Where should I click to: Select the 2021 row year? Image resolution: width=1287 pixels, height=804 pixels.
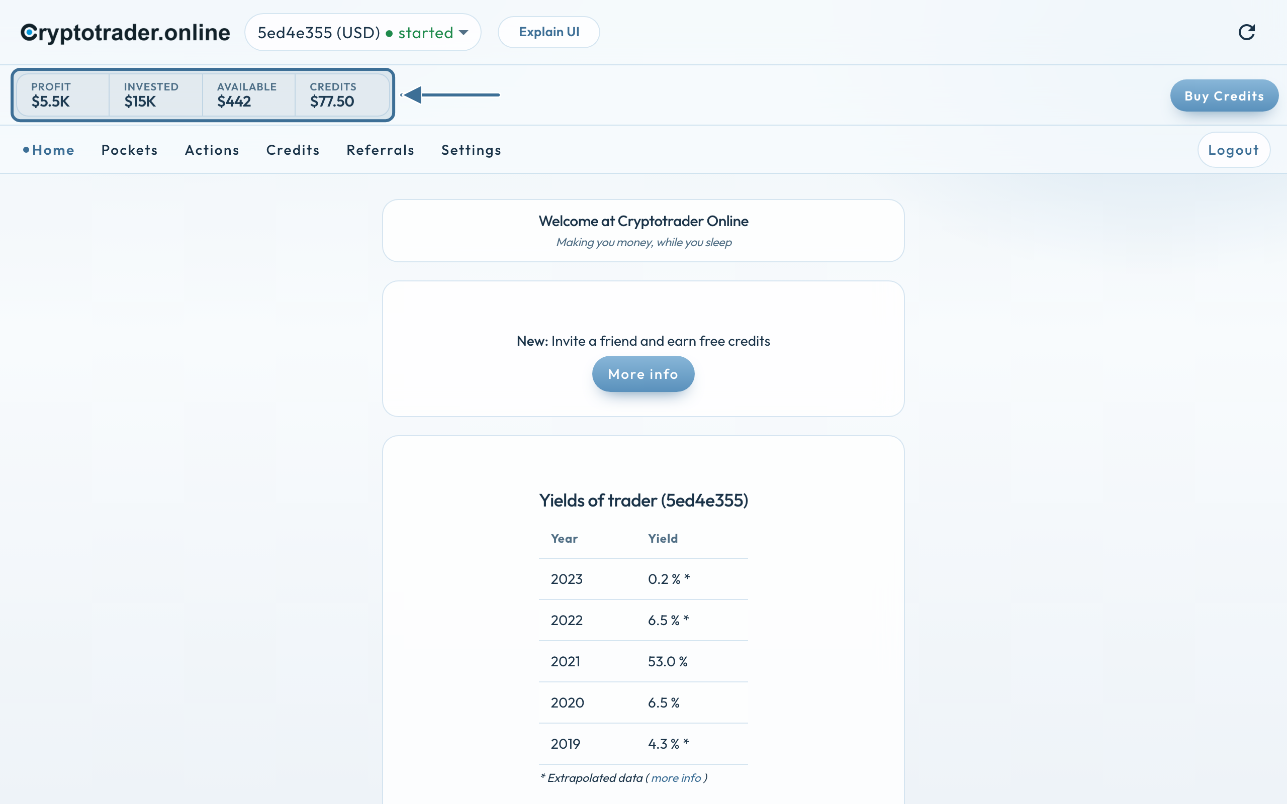(565, 661)
